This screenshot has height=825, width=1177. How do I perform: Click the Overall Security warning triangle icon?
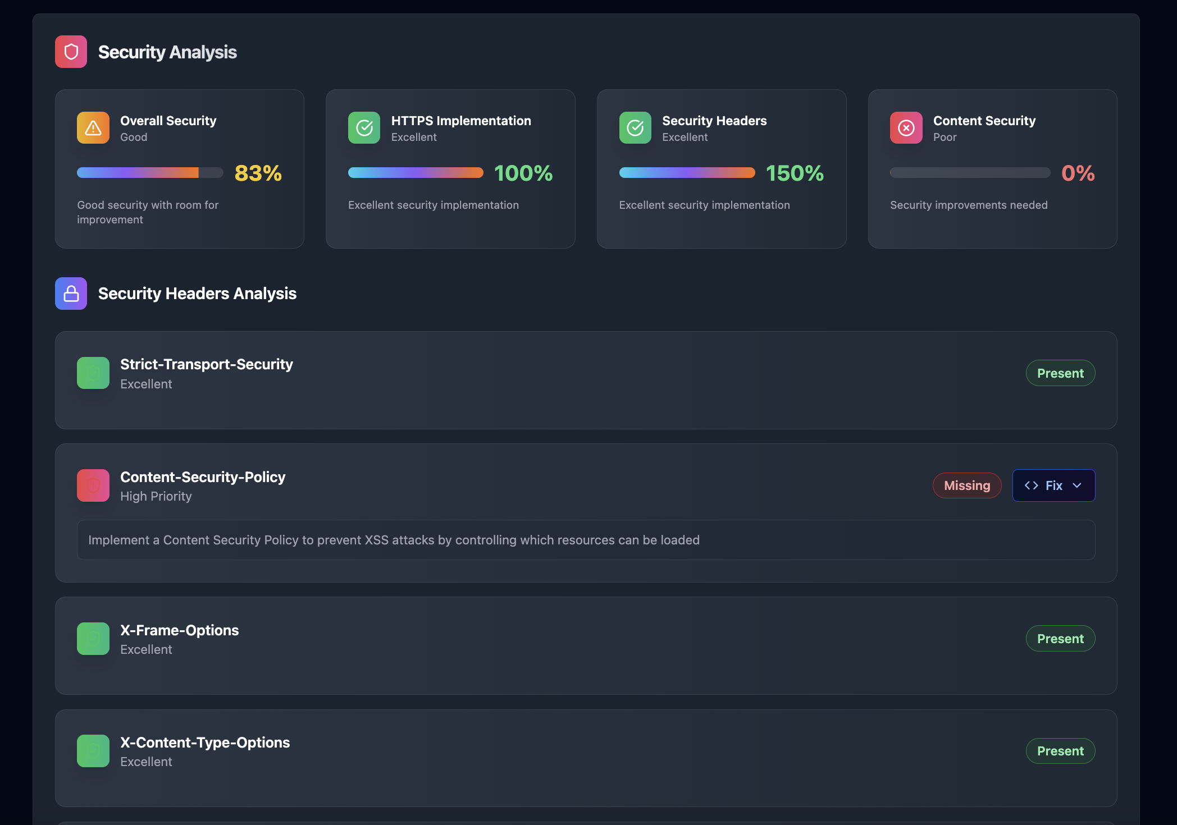point(93,128)
